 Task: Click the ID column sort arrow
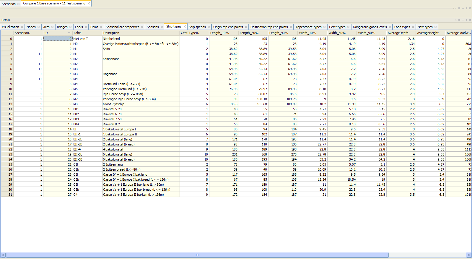point(69,33)
